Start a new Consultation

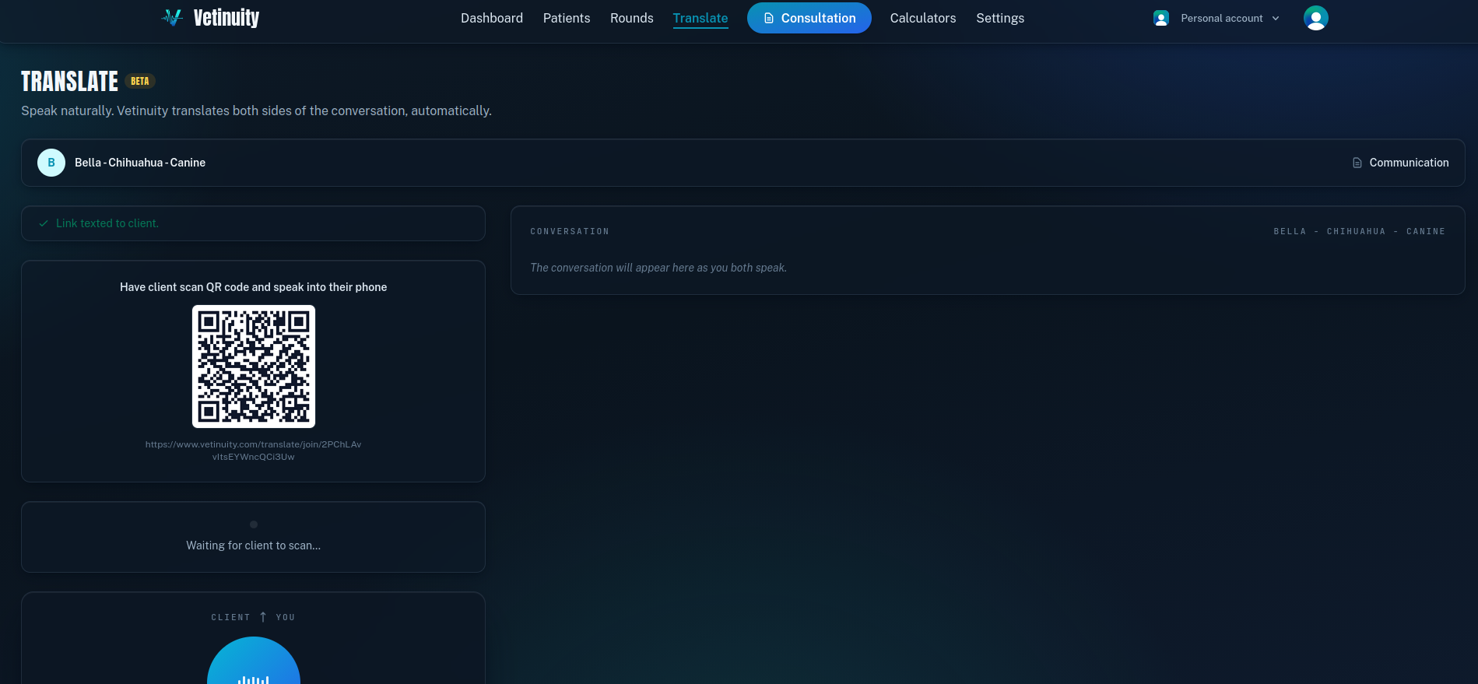[x=809, y=18]
